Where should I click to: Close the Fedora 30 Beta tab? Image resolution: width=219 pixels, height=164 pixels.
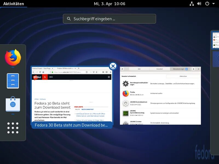(75, 69)
